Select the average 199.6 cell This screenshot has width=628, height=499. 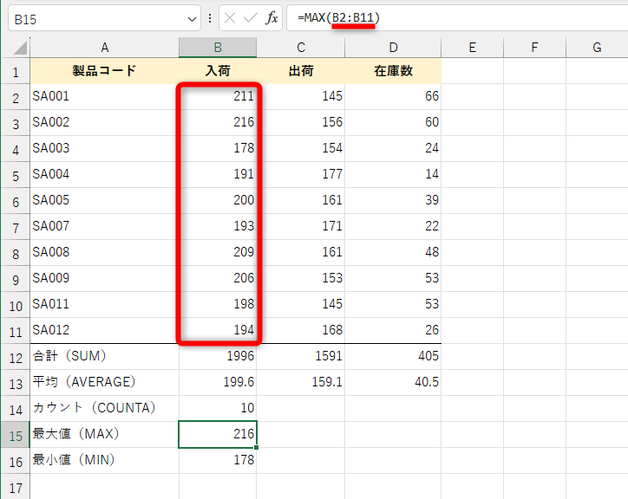tap(218, 382)
